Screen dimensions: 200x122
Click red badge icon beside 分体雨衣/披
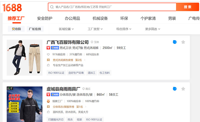tap(48, 94)
